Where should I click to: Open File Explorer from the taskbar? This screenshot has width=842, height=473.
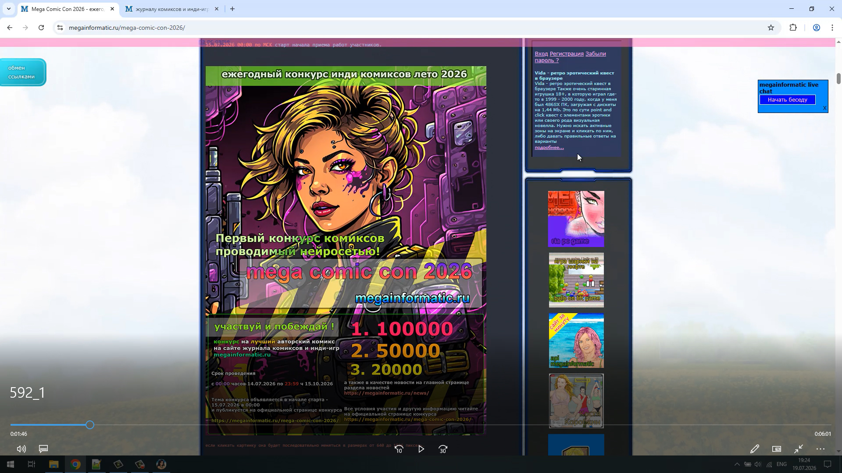54,464
